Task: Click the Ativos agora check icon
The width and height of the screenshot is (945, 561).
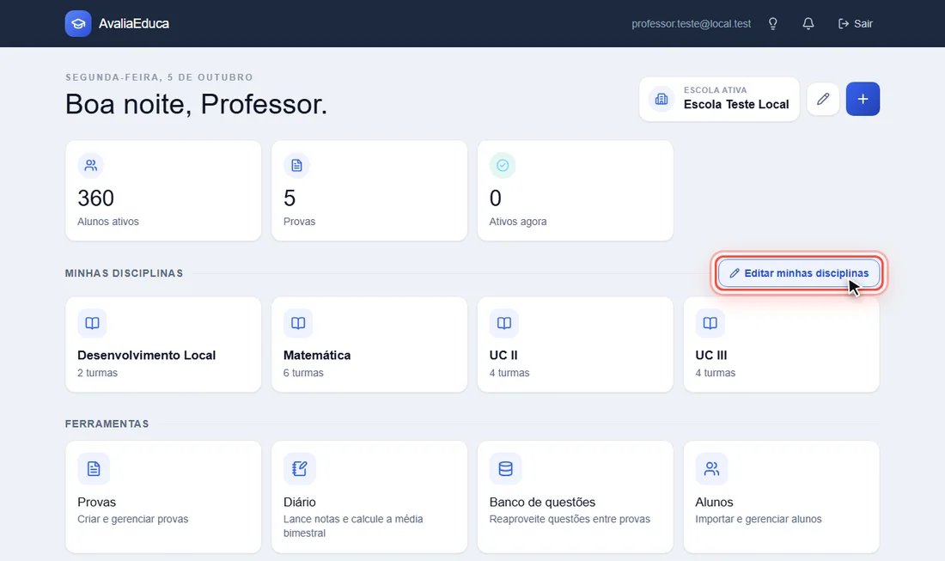Action: coord(503,165)
